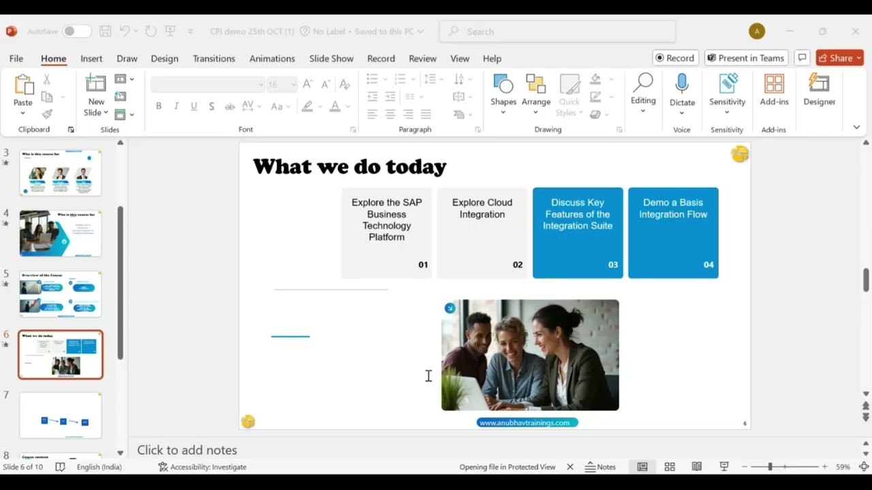
Task: Reset the slide layout
Action: click(121, 97)
